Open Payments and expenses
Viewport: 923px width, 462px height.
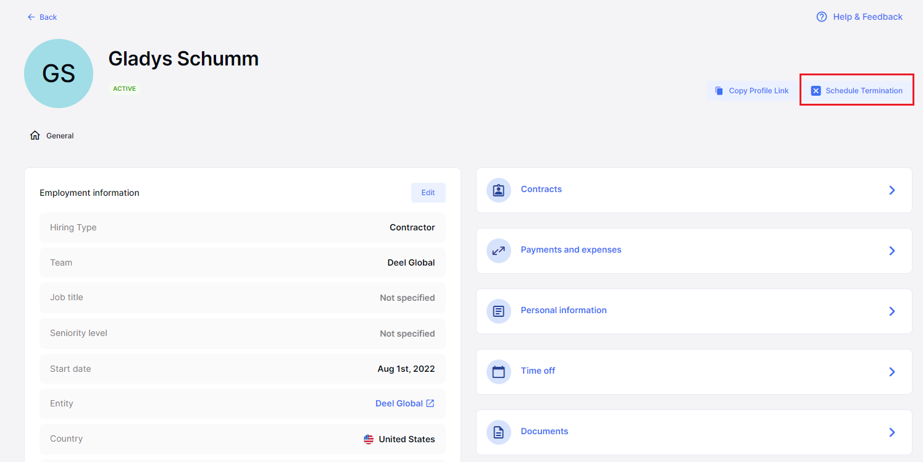694,251
